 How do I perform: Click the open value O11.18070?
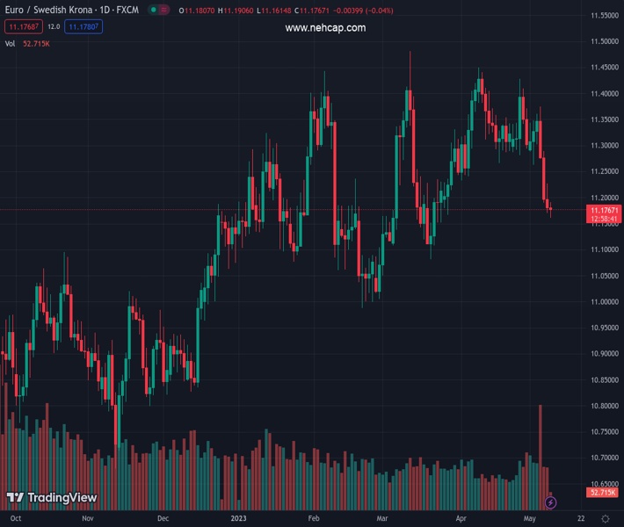[x=197, y=11]
